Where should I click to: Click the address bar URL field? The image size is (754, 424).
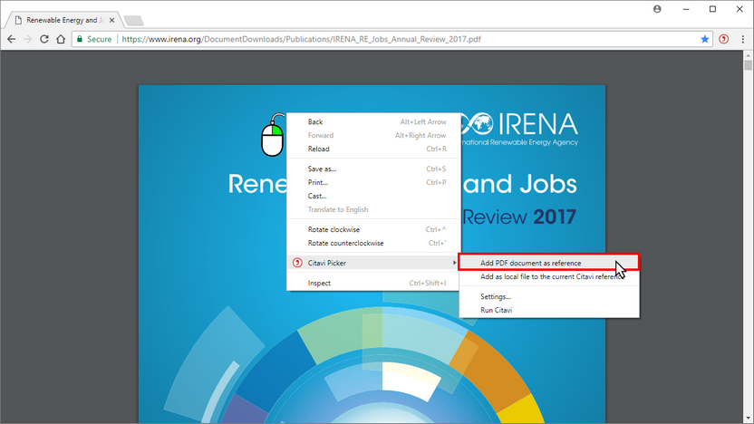(409, 39)
